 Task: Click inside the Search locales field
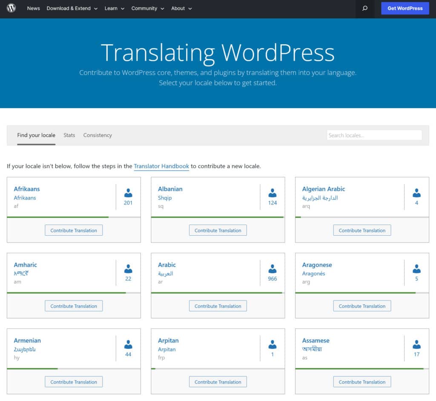374,135
